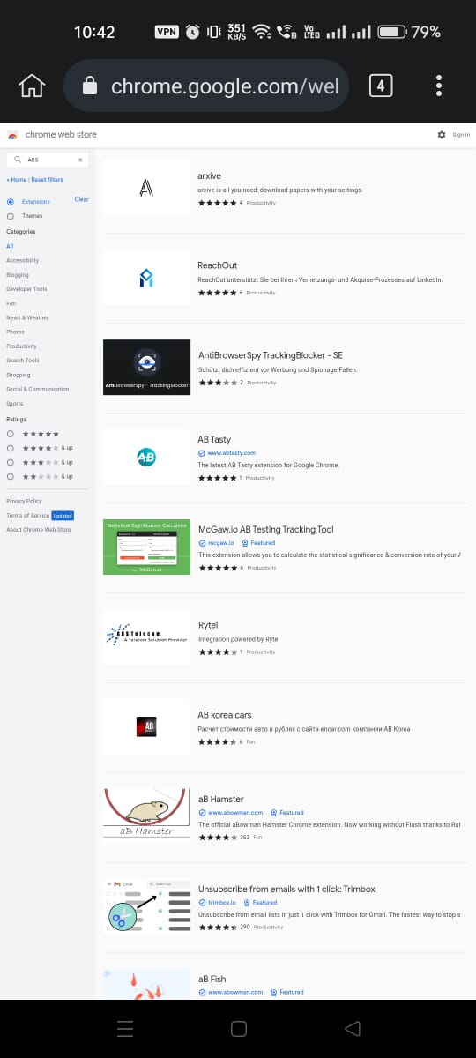Choose the Search Tools category
This screenshot has width=476, height=1058.
tap(23, 361)
